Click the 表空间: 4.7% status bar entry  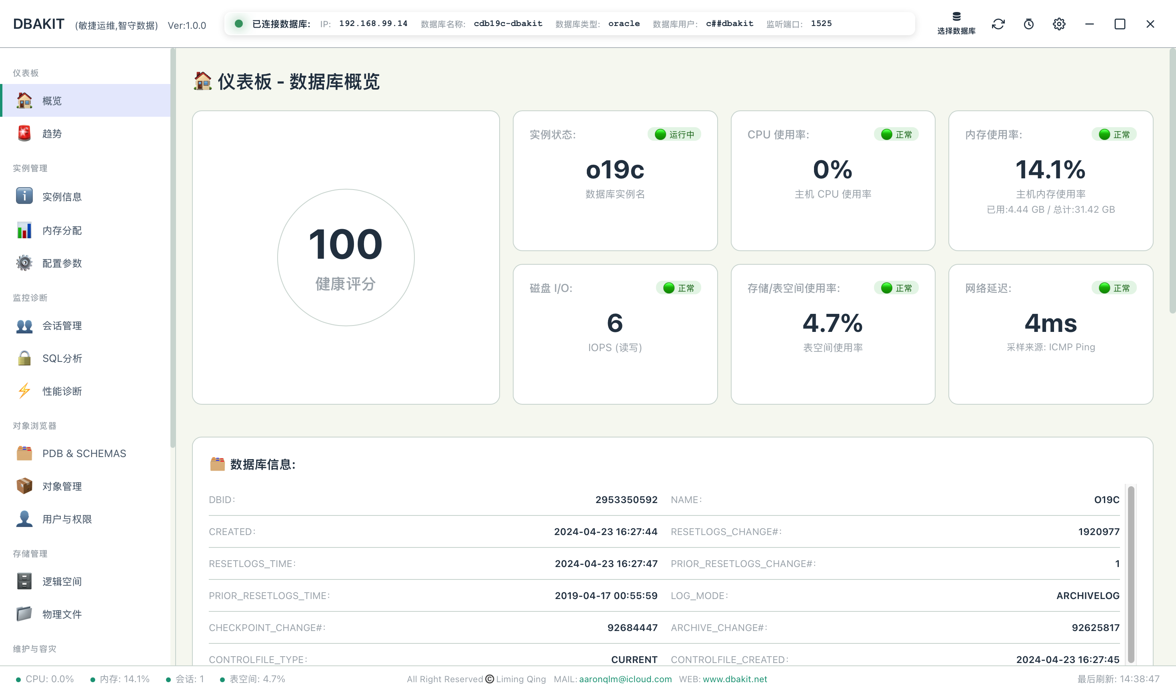(x=252, y=679)
